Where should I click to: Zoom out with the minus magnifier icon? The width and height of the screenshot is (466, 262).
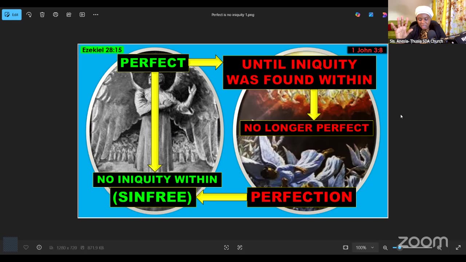(385, 248)
